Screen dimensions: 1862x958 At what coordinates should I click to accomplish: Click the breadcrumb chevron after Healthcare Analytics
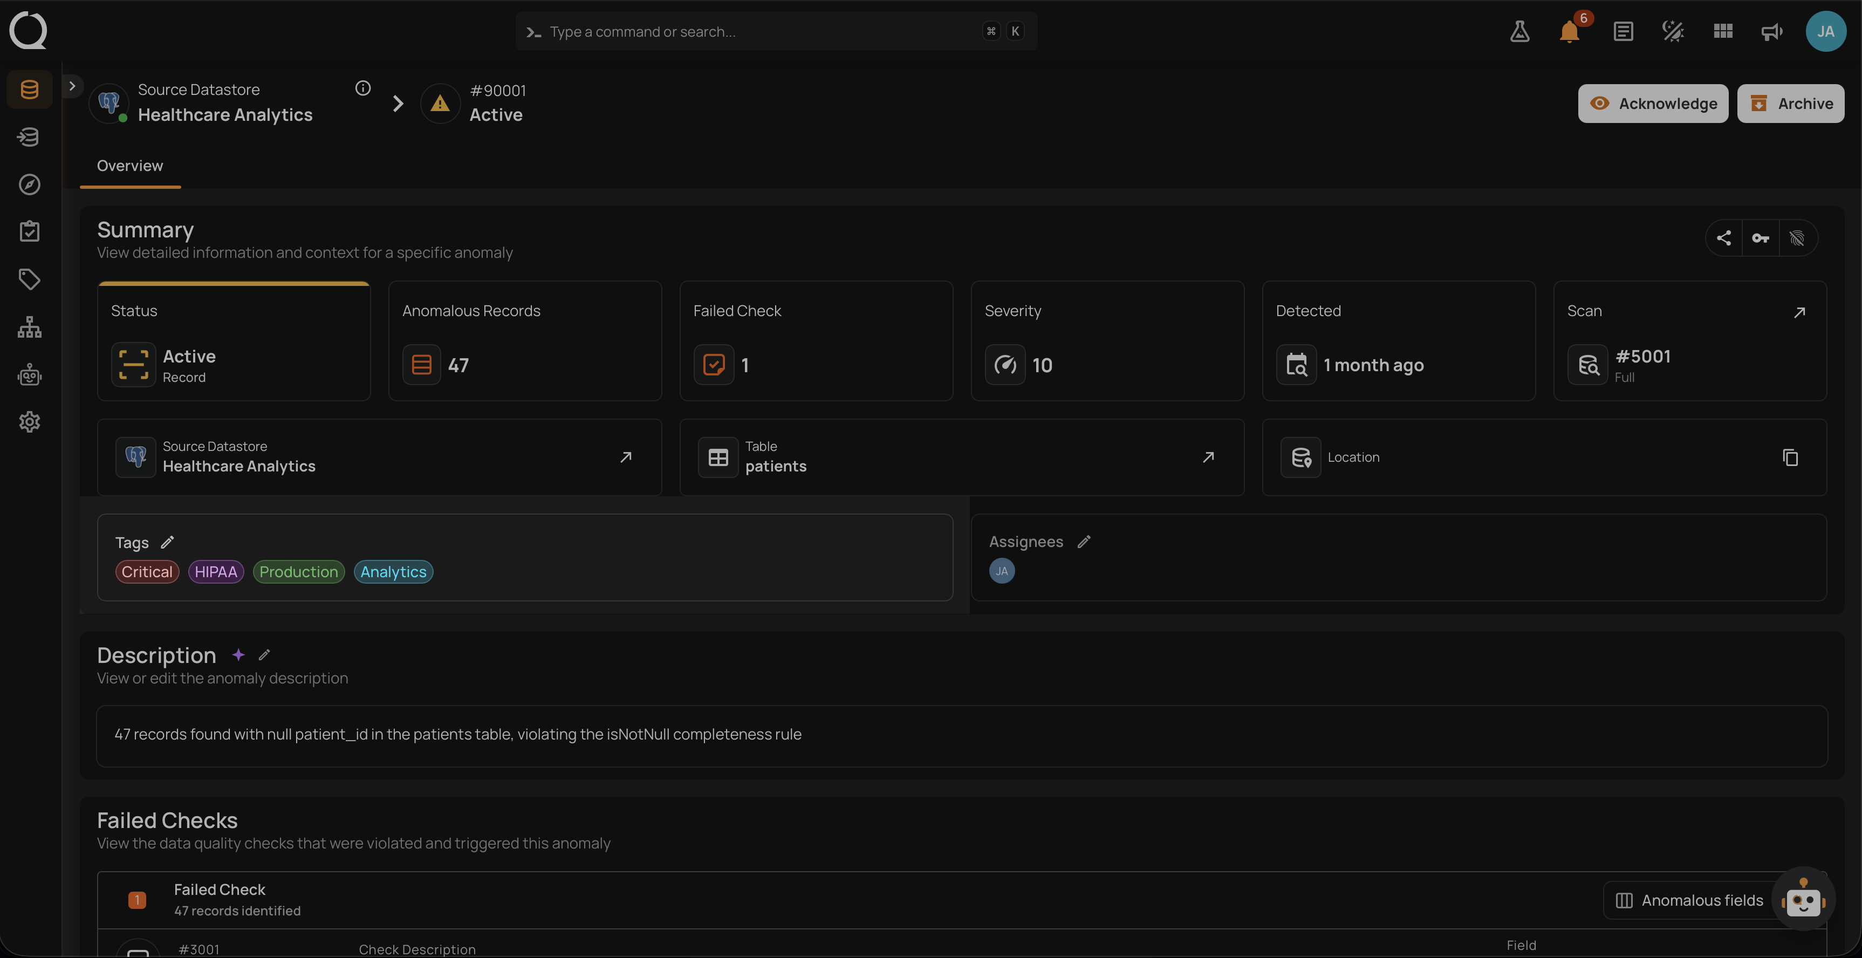398,104
